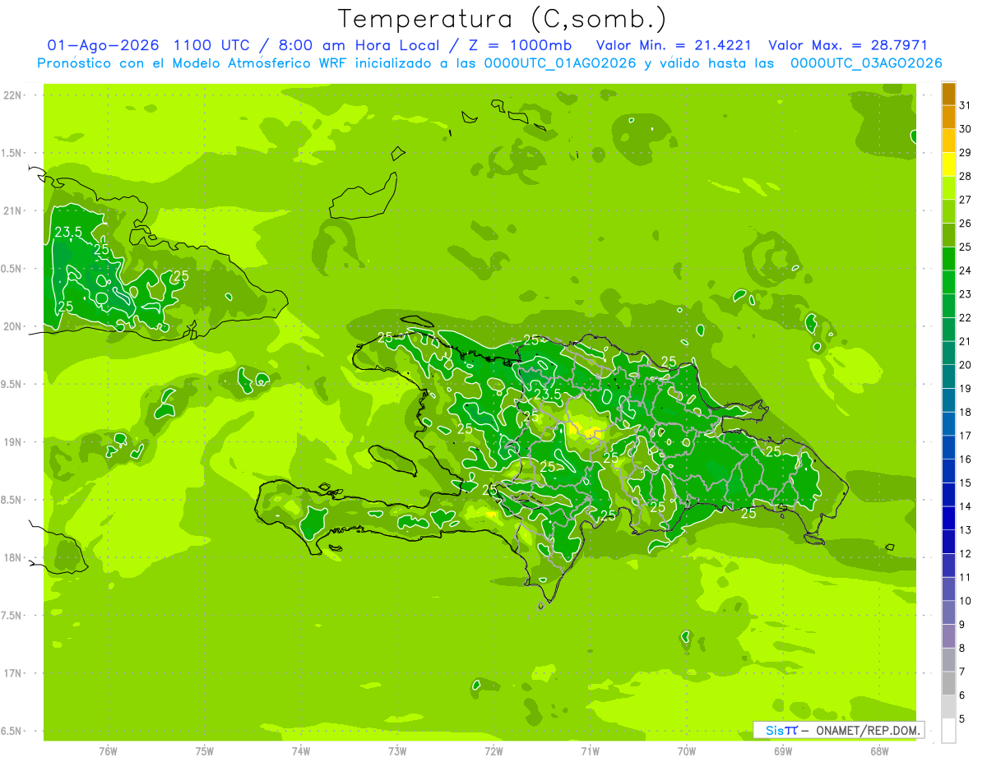Click the '0000UTC_03AGO2026' valid-until time
The image size is (987, 762).
[x=866, y=63]
